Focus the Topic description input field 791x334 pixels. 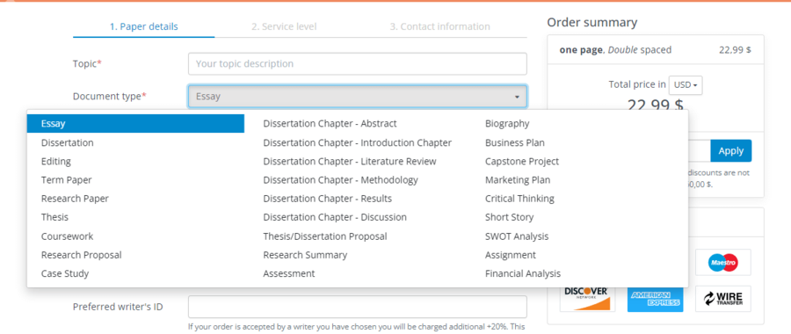coord(357,64)
